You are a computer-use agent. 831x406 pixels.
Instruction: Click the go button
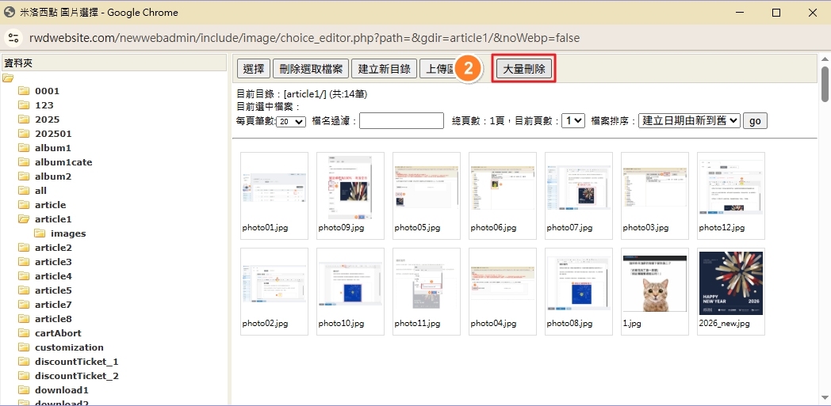755,121
